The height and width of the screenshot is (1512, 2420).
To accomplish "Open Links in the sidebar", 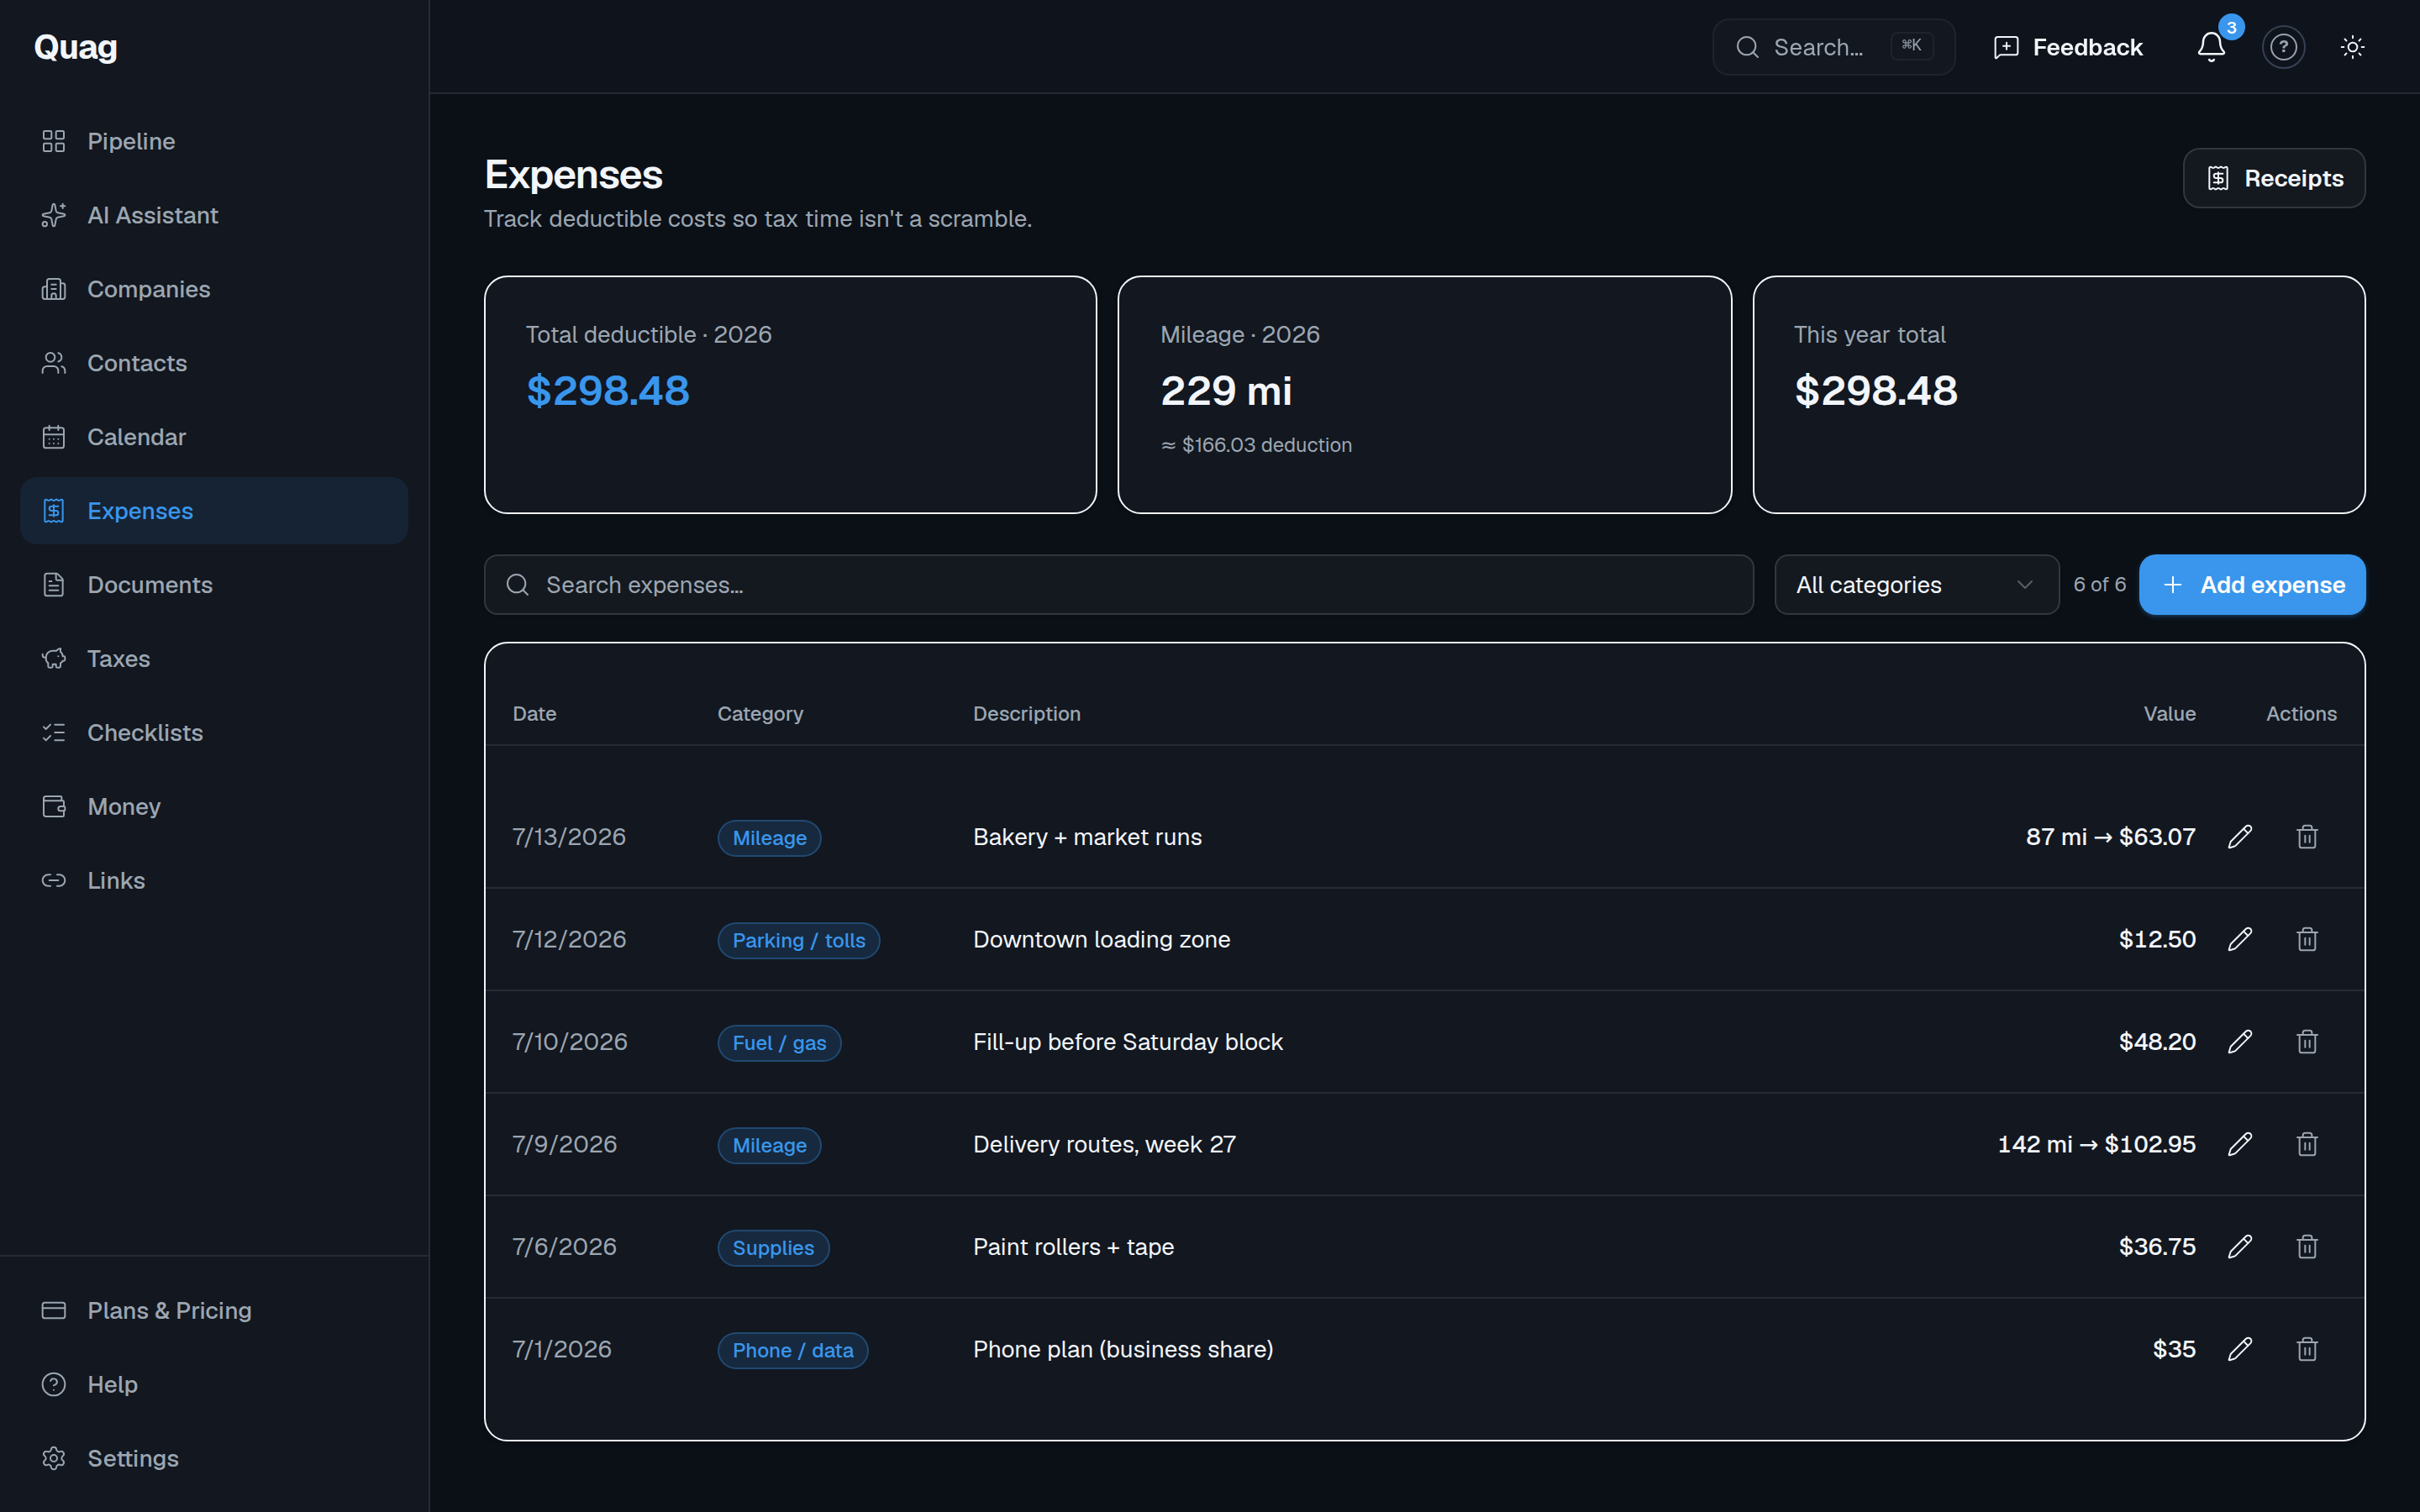I will tap(214, 881).
